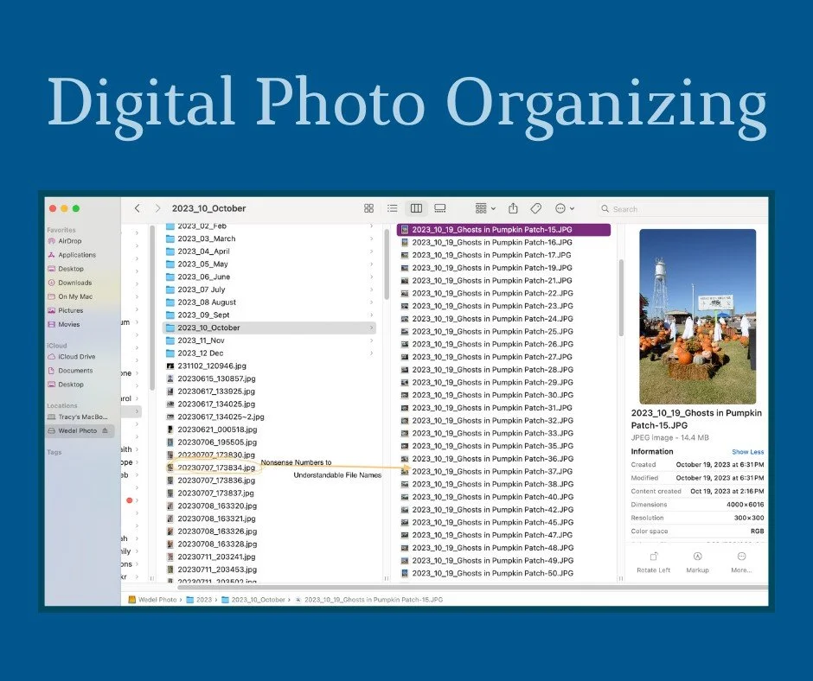Open the Group By dropdown
The height and width of the screenshot is (681, 813).
click(x=483, y=208)
